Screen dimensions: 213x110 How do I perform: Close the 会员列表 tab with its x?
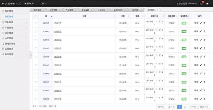point(141,10)
